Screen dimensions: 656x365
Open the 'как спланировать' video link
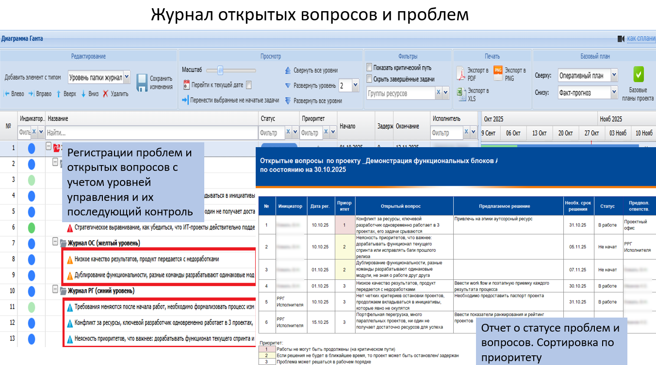point(640,38)
